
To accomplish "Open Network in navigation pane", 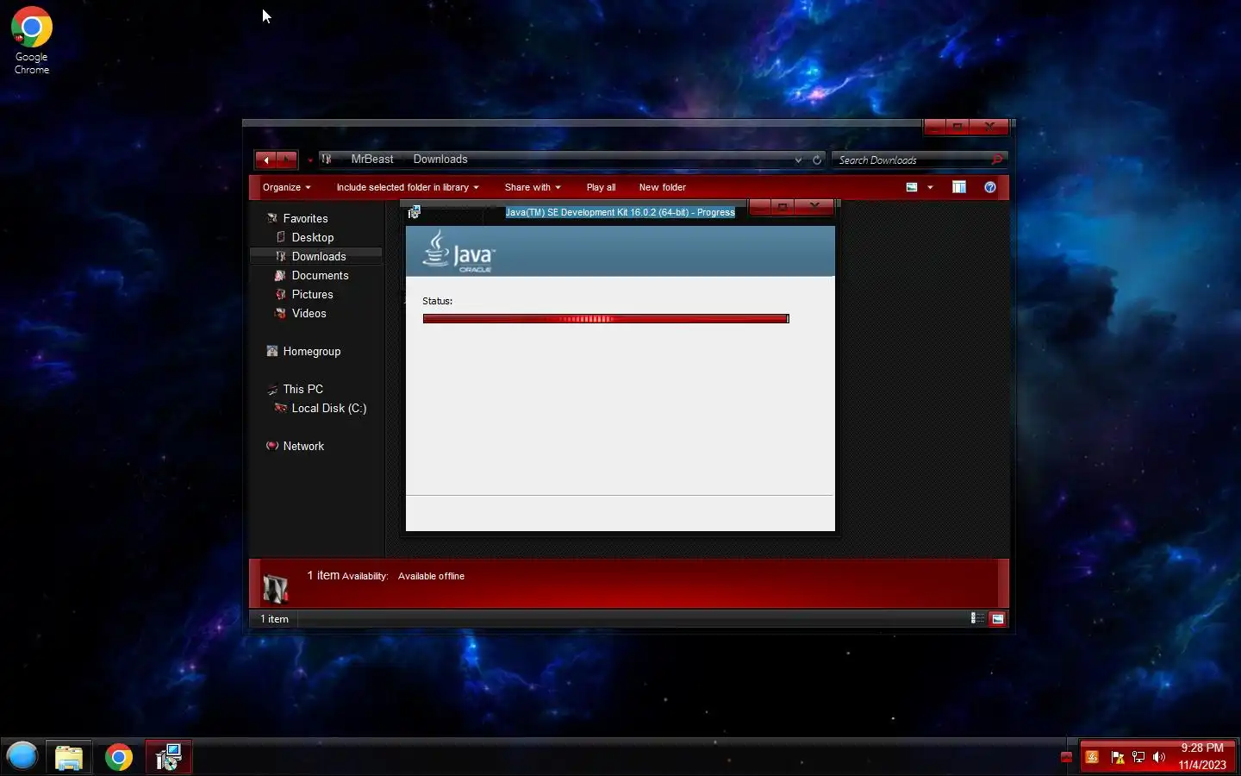I will 303,446.
